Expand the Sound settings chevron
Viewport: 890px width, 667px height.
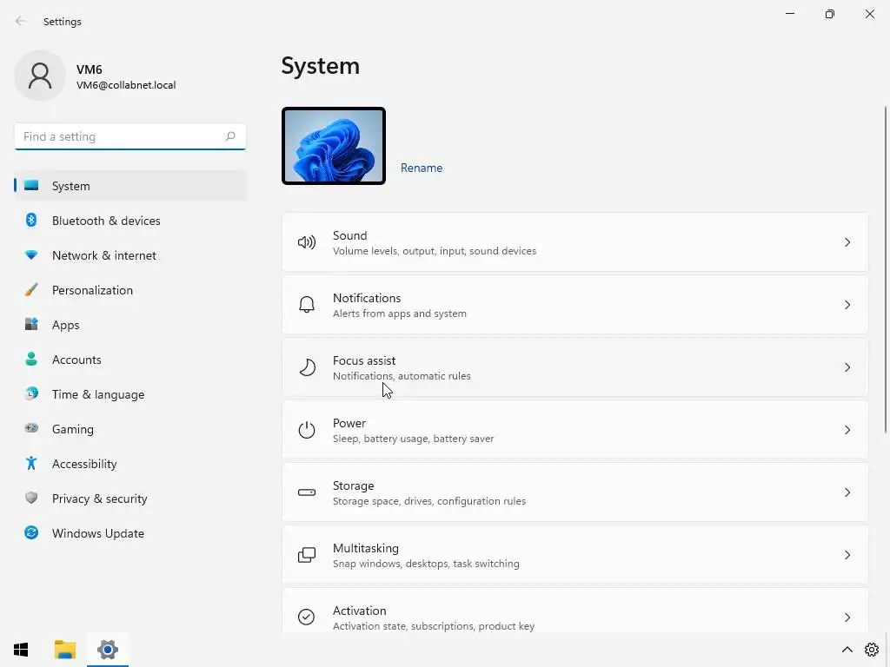coord(847,243)
